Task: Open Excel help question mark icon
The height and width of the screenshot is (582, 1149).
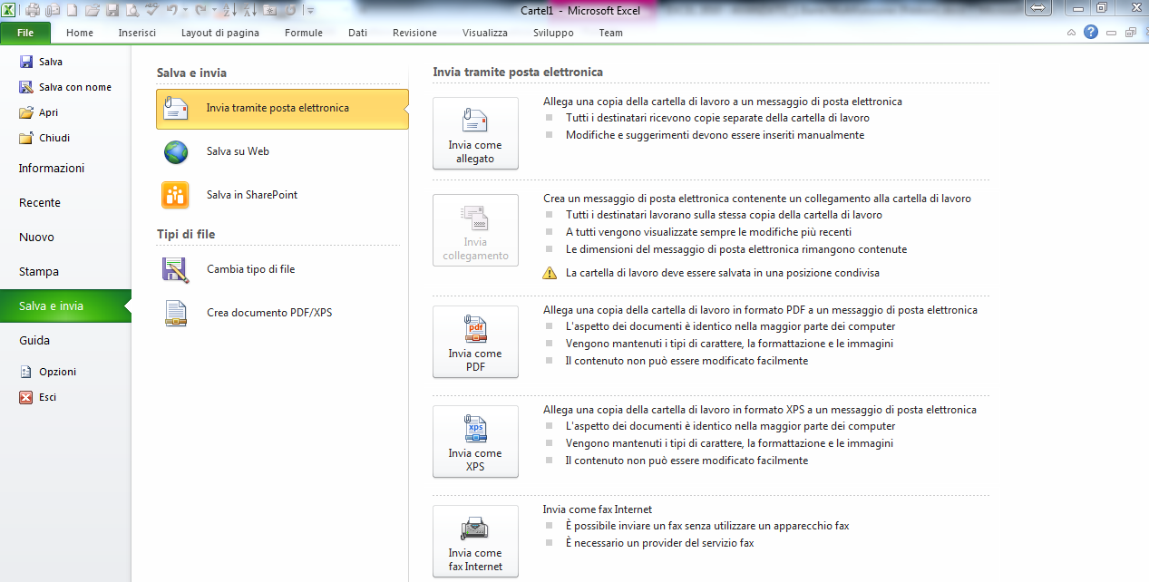Action: tap(1091, 32)
